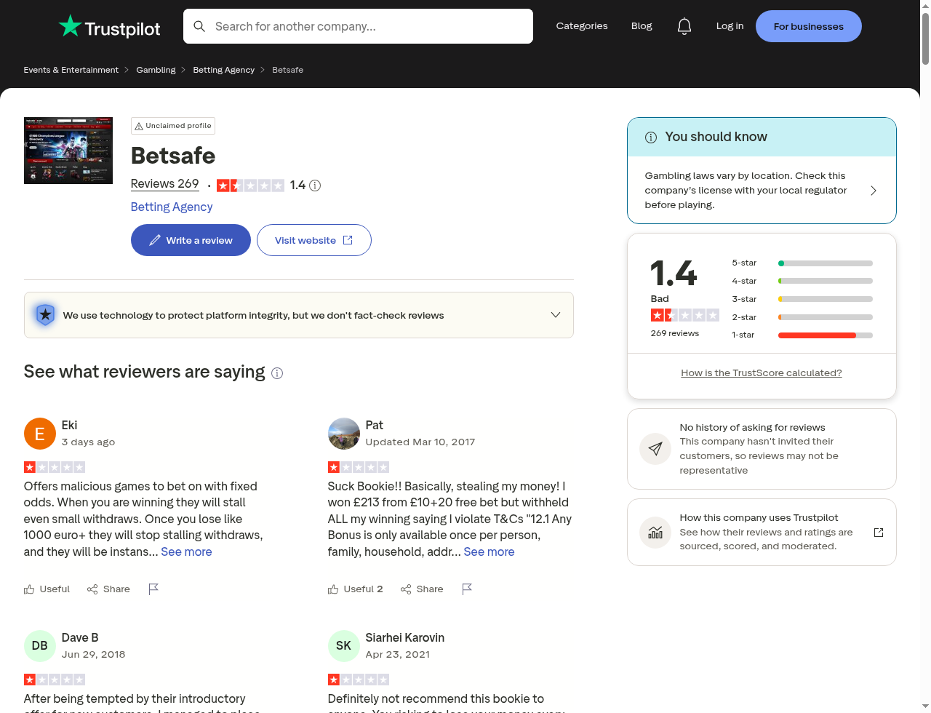
Task: Click the search magnifier icon
Action: (199, 26)
